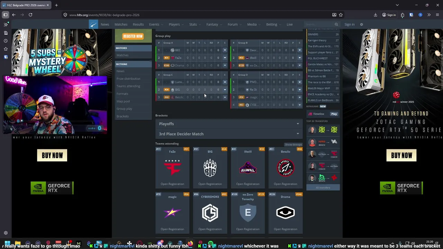Click the Drama team logo
The height and width of the screenshot is (249, 443).
[x=286, y=213]
